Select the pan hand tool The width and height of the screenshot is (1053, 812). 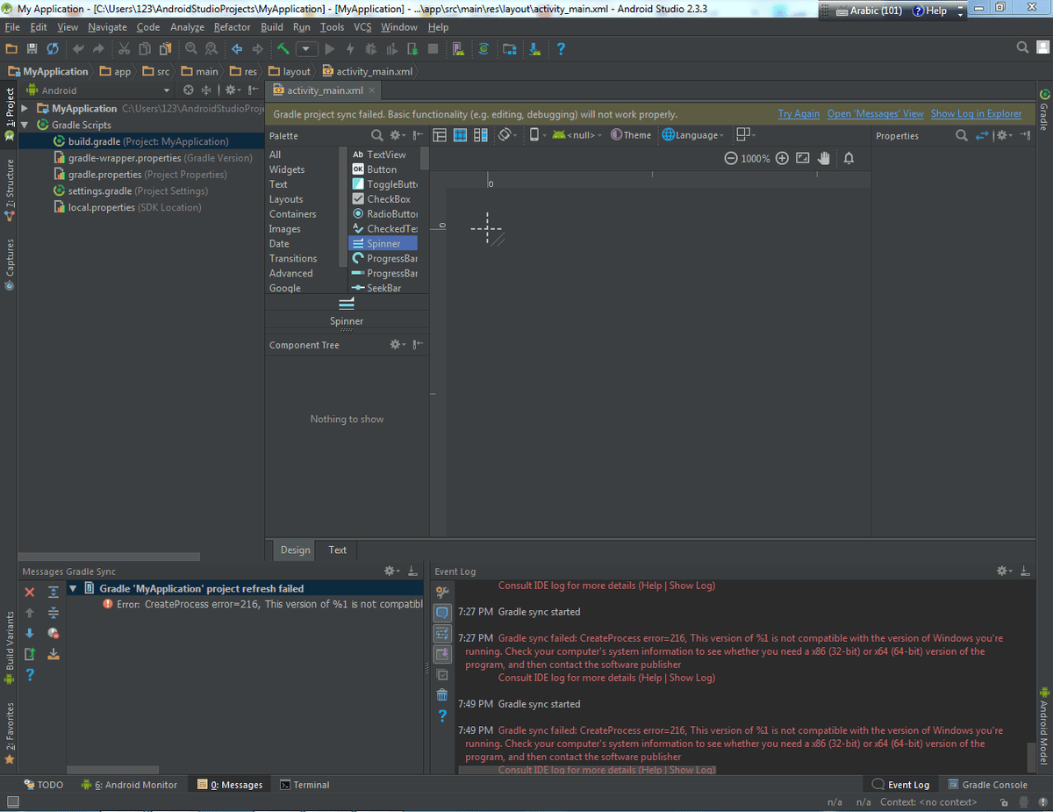tap(824, 158)
